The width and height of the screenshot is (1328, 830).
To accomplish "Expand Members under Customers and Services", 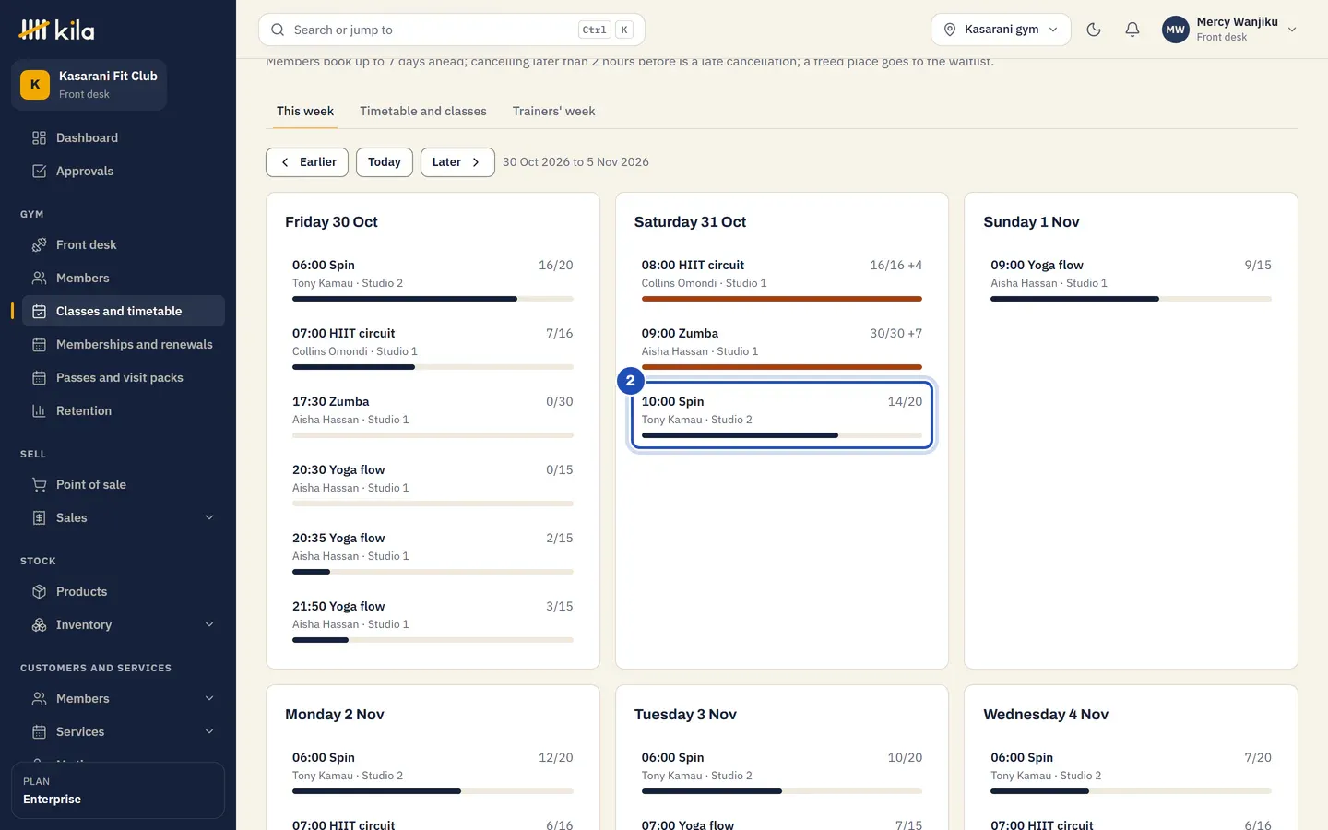I will (x=209, y=698).
